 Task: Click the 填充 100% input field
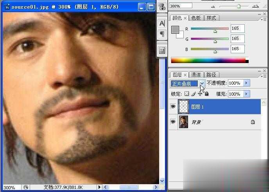point(236,94)
